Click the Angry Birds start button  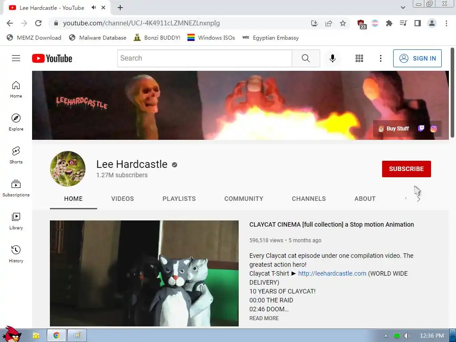12,334
